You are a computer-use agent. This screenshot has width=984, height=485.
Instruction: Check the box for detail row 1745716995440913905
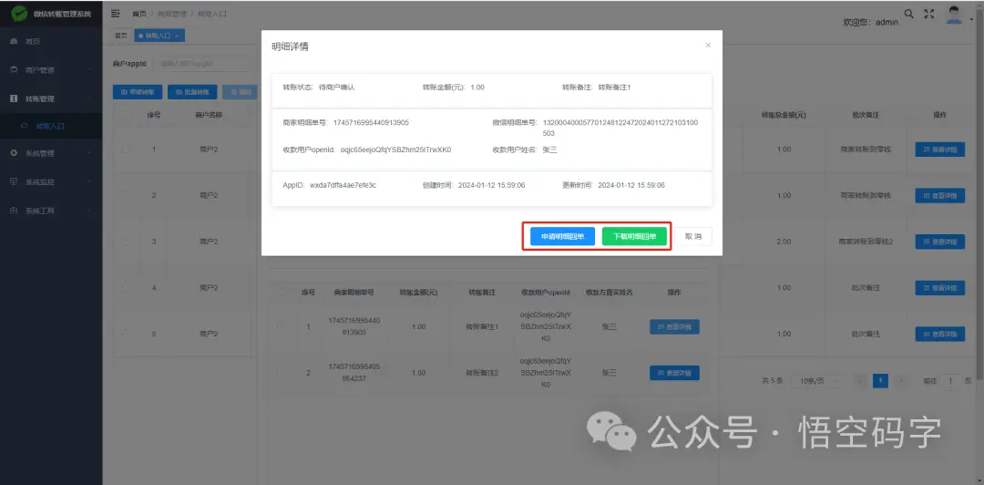(282, 326)
